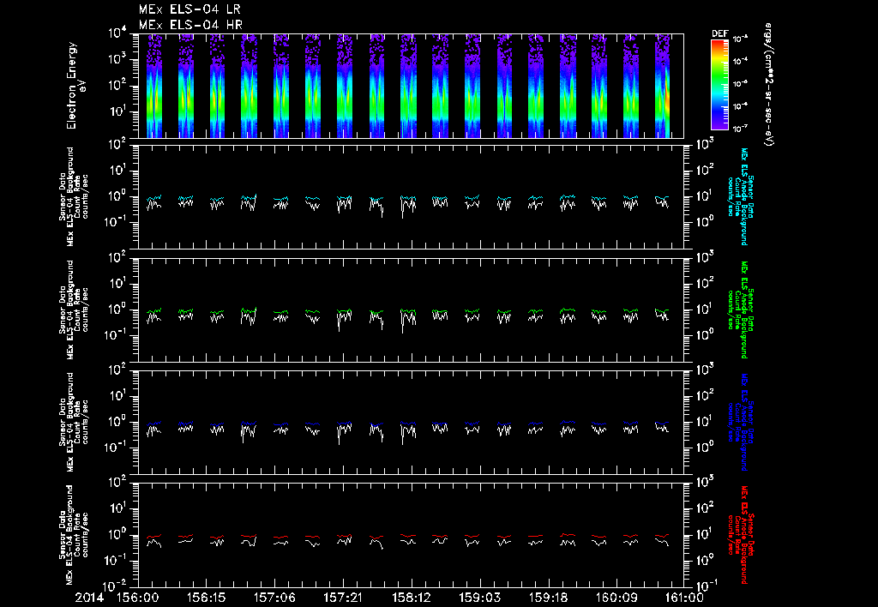Click the 'MEx ELS-04 HR' title text
Screen dimensions: 878x607
coord(190,25)
